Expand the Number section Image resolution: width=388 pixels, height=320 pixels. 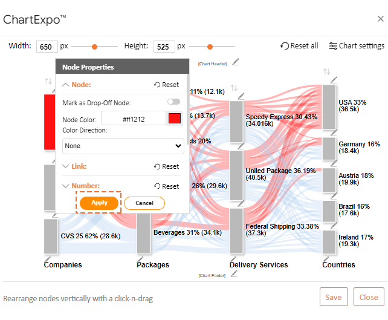click(x=65, y=186)
